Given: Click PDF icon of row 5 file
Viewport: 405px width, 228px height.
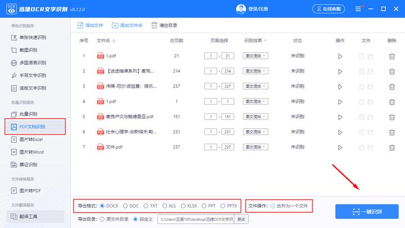Looking at the screenshot, I should (x=100, y=117).
